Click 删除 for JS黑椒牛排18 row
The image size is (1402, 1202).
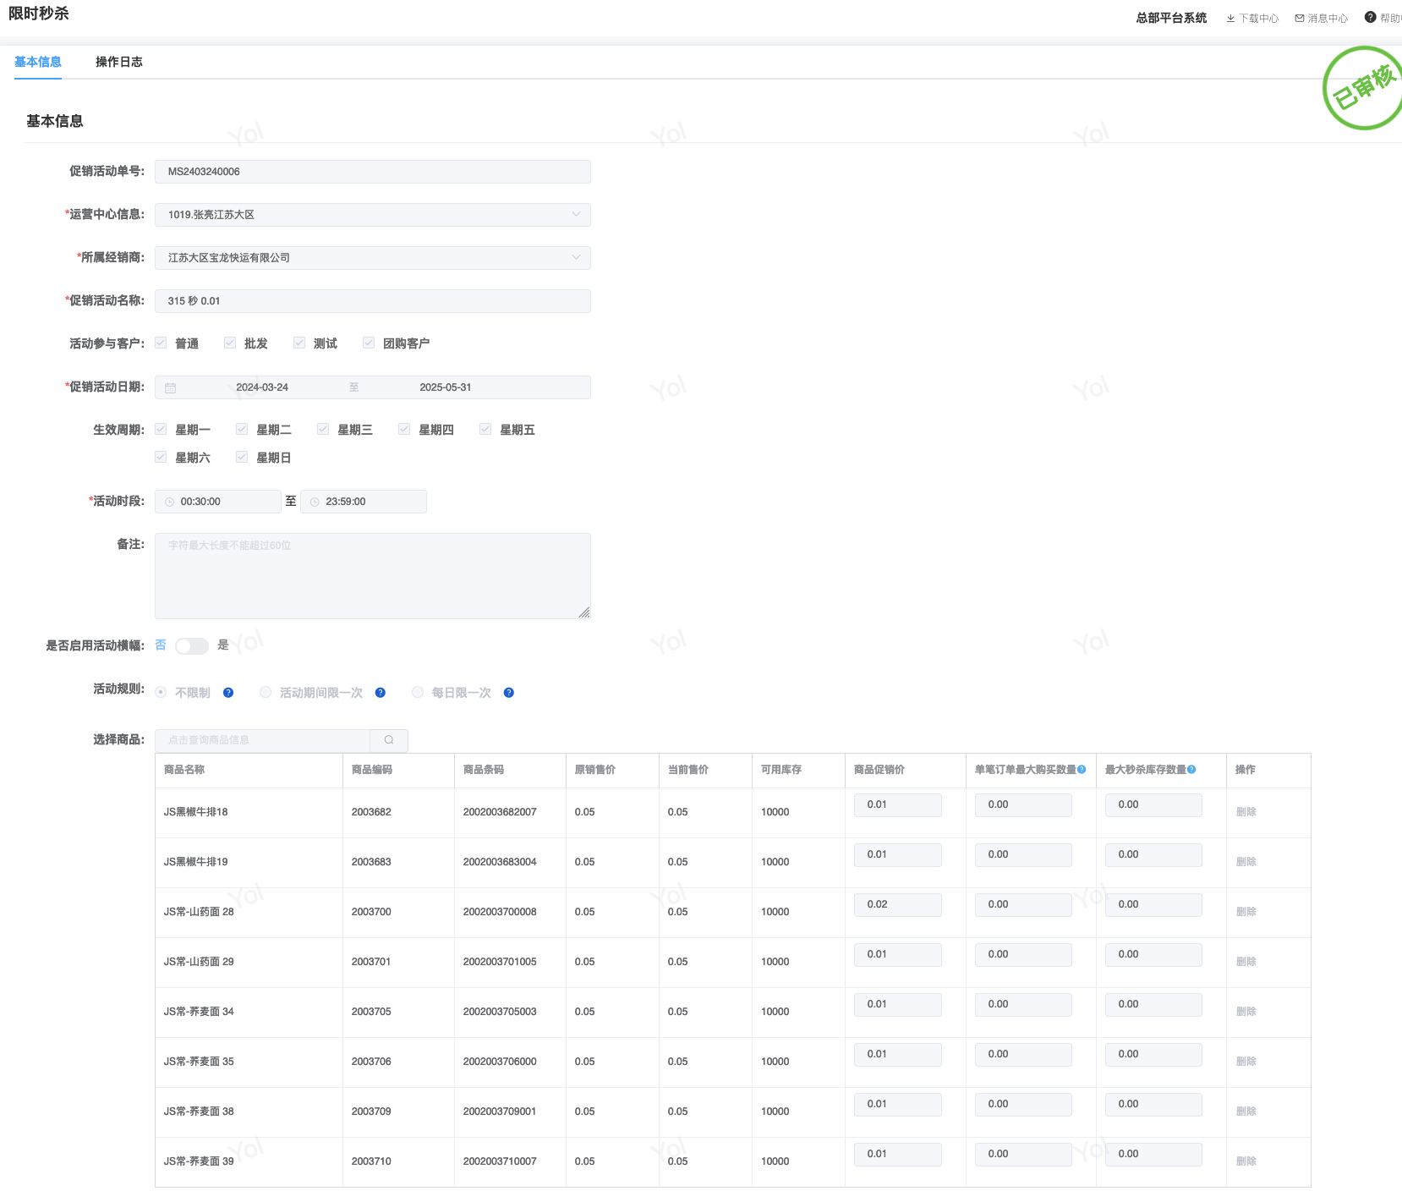1246,812
